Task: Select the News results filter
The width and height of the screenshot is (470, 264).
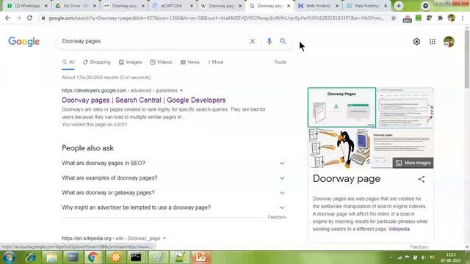Action: point(190,62)
